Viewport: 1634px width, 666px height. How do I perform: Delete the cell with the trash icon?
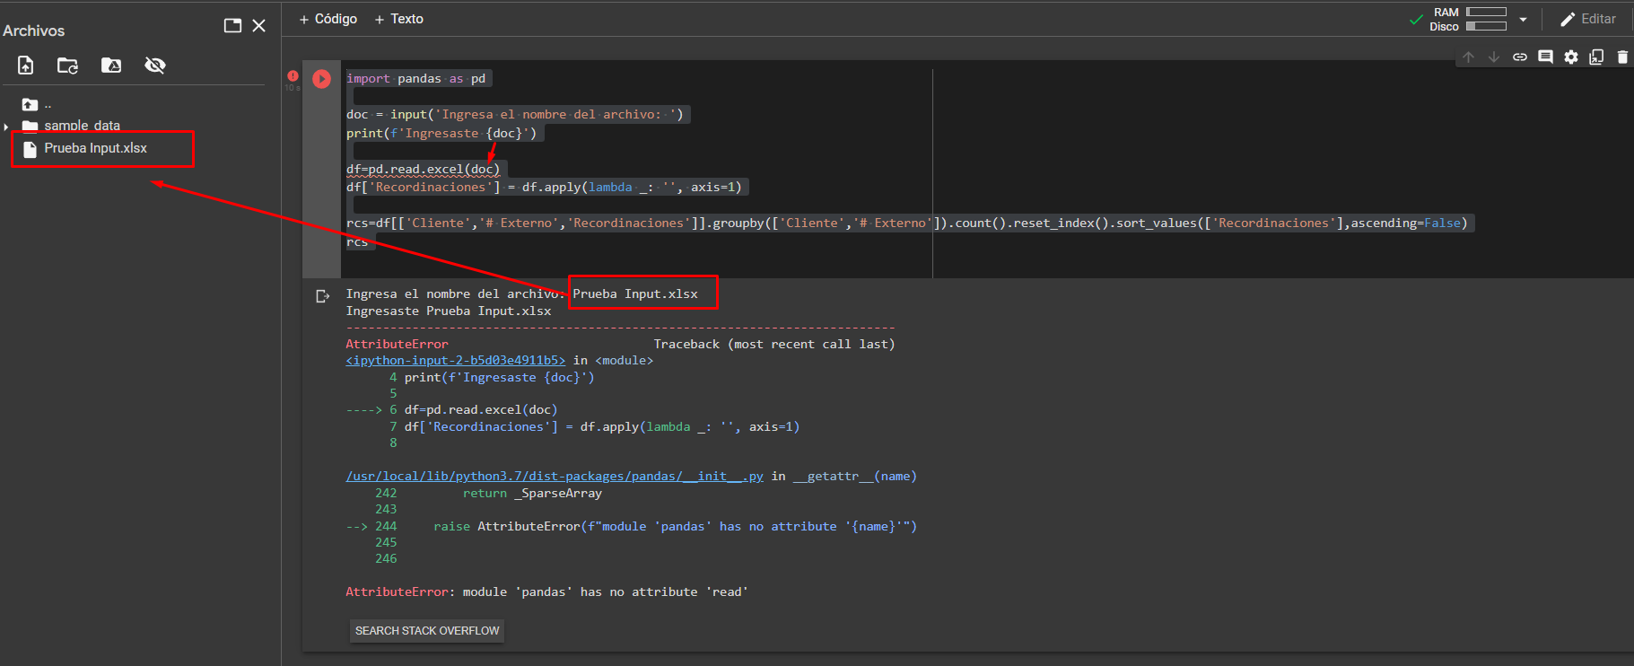point(1622,57)
